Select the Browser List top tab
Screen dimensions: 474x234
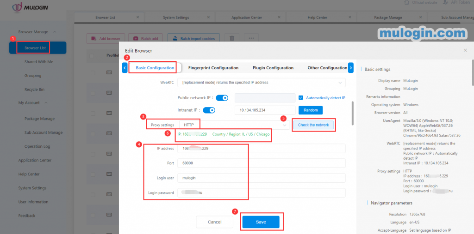(x=105, y=18)
